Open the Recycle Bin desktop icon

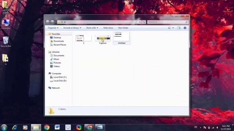(x=6, y=42)
